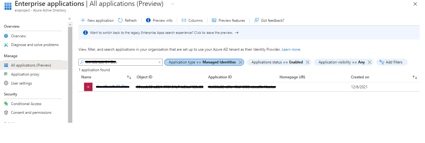Open Diagnose and solve problems

tap(35, 45)
